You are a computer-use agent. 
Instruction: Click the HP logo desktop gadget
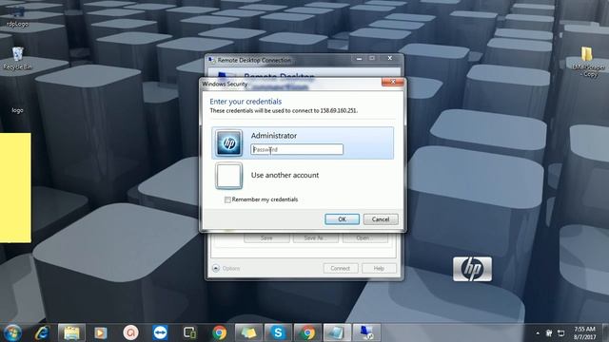click(x=472, y=269)
